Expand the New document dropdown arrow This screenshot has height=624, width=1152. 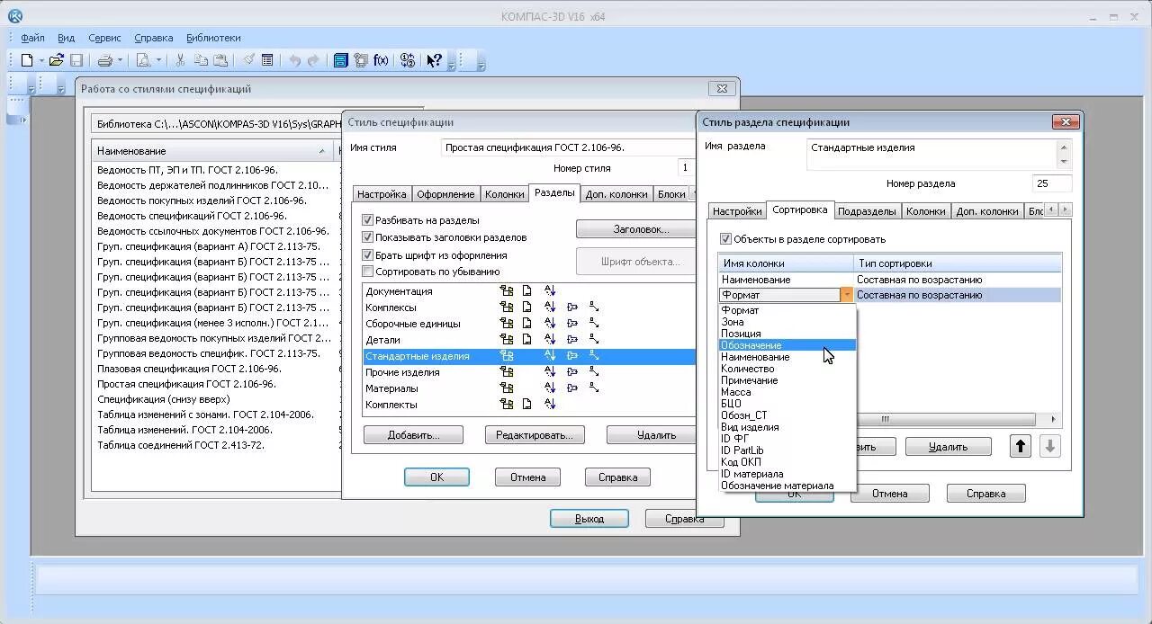tap(40, 60)
